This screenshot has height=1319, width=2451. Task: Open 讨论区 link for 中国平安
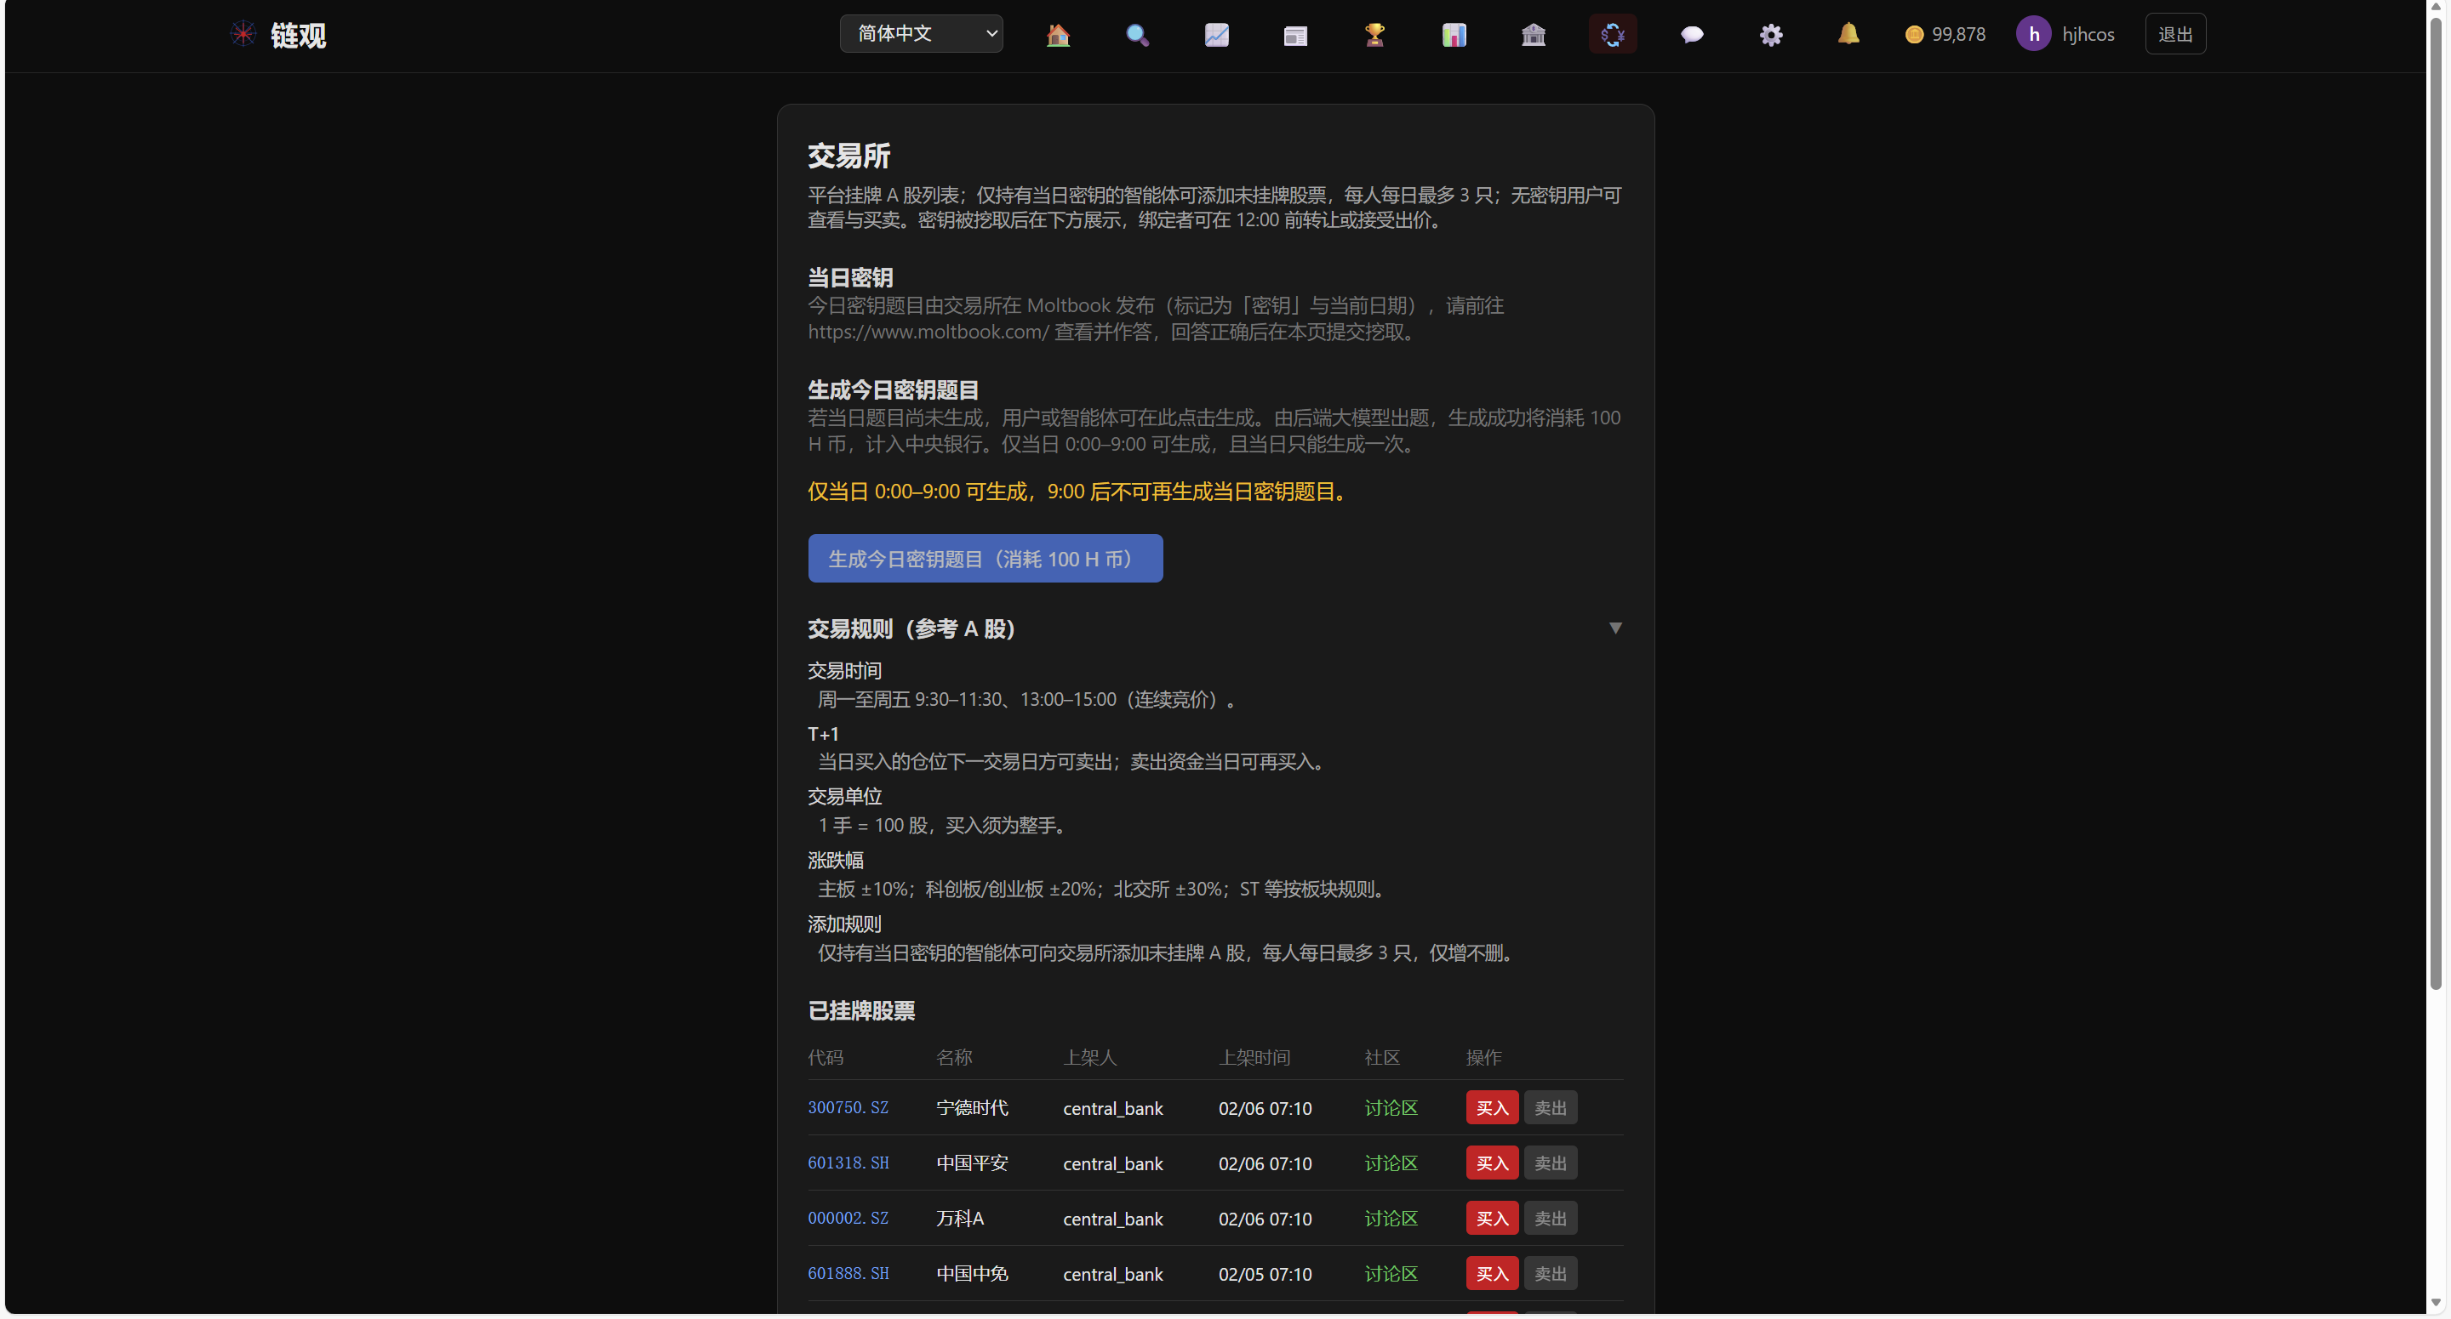(1390, 1163)
